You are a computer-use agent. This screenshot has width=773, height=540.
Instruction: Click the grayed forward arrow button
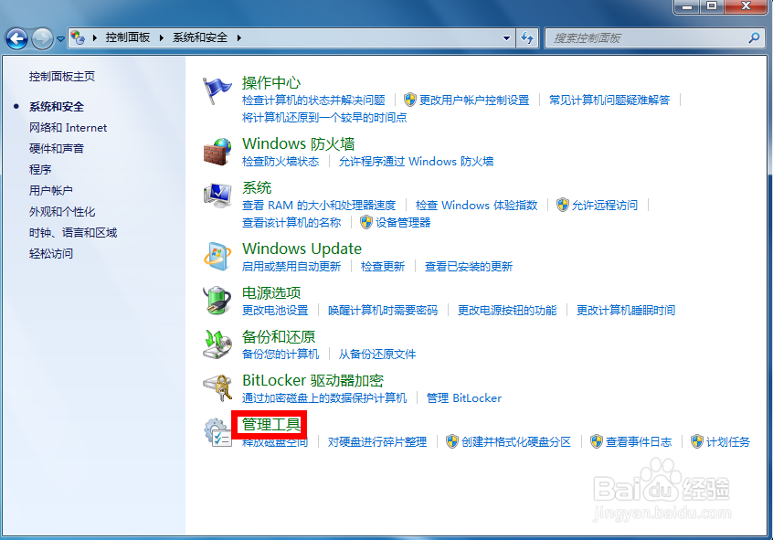pyautogui.click(x=42, y=38)
